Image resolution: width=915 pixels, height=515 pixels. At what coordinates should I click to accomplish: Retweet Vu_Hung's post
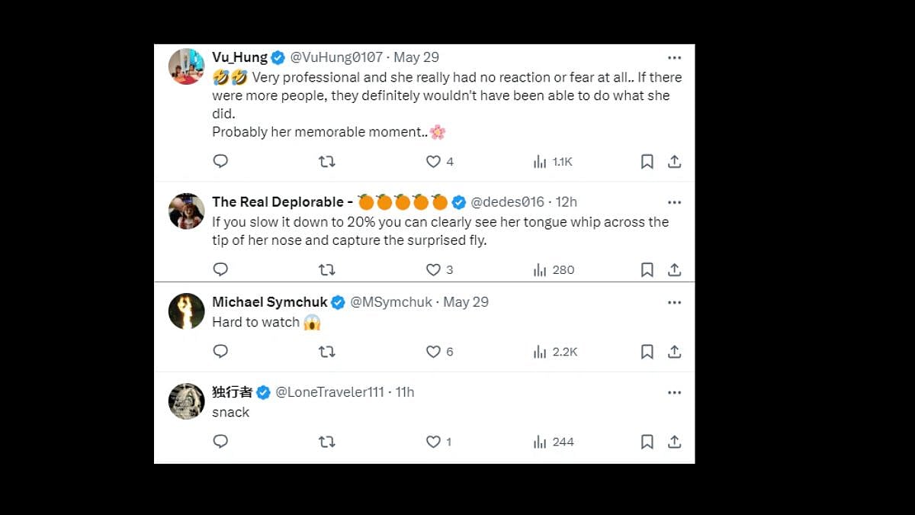[326, 161]
